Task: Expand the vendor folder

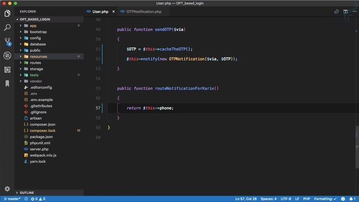Action: point(49,81)
